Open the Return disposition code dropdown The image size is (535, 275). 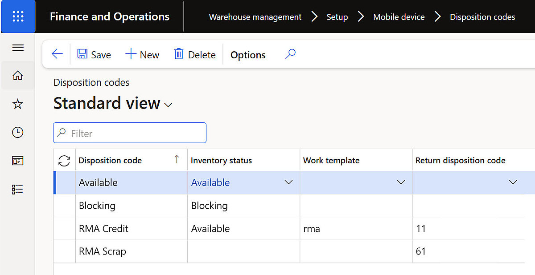tap(513, 182)
